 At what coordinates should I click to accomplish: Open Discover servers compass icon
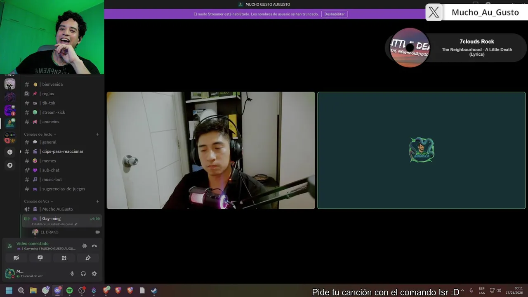point(10,165)
